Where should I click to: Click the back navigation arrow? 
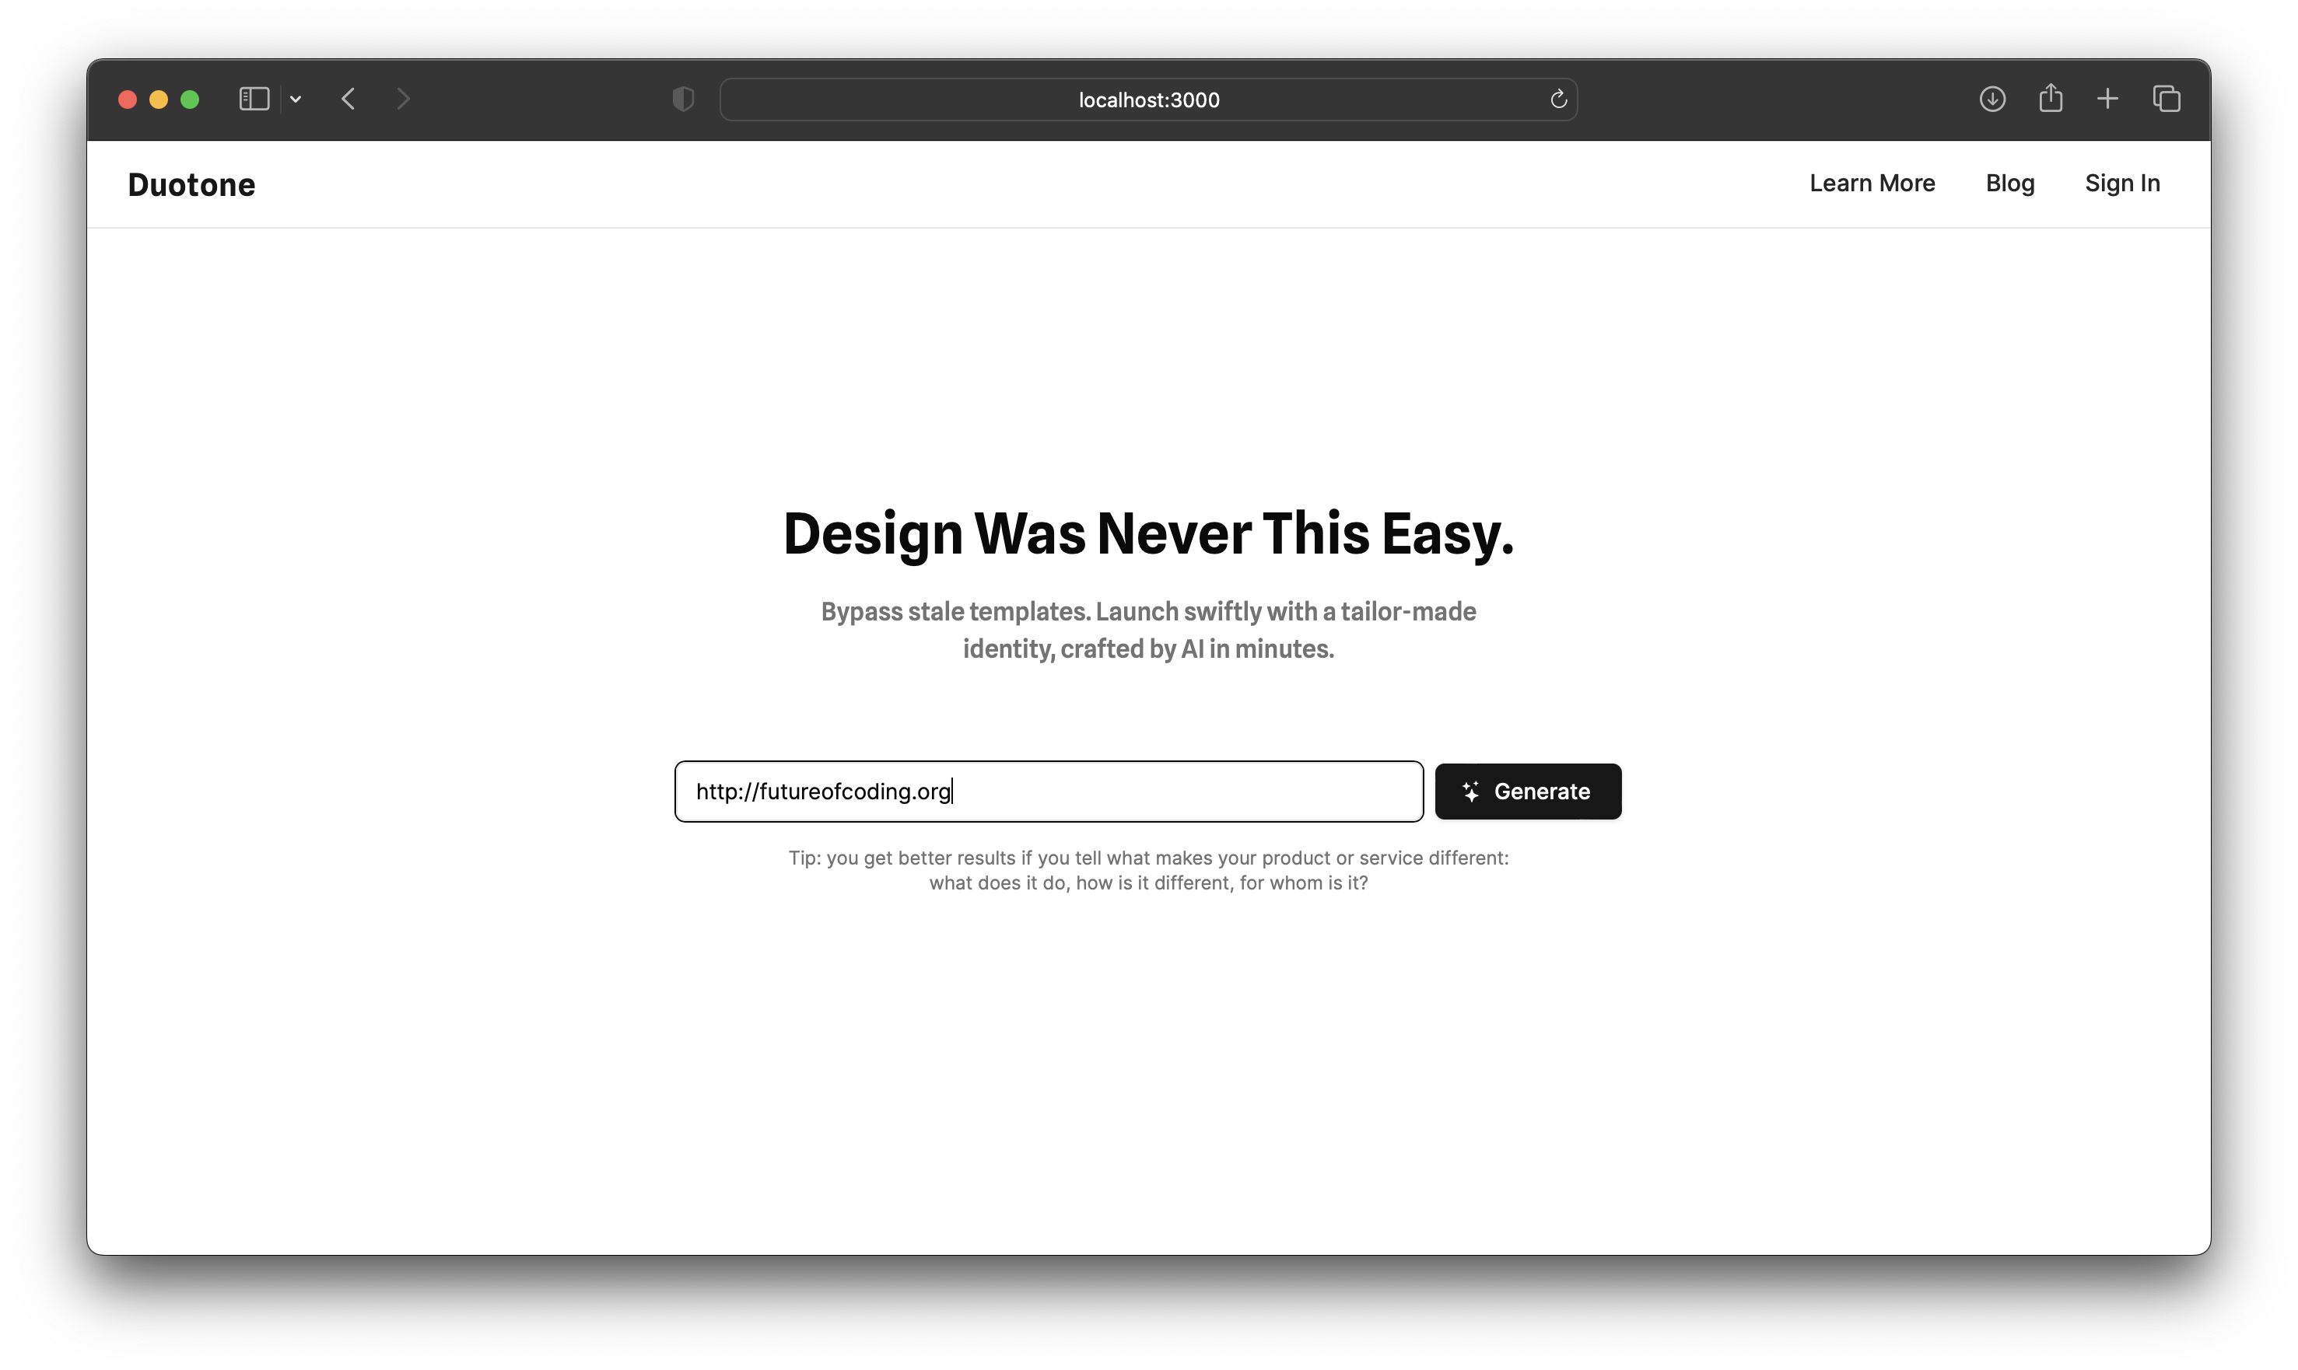[x=351, y=98]
